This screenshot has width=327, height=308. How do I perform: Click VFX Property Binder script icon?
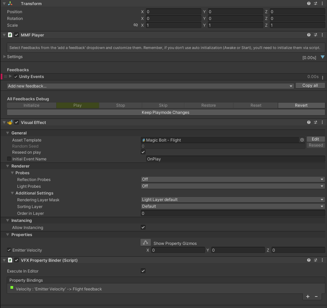pyautogui.click(x=10, y=260)
